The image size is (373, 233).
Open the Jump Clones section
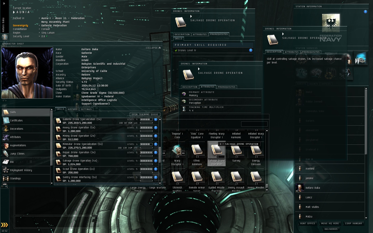coord(26,154)
